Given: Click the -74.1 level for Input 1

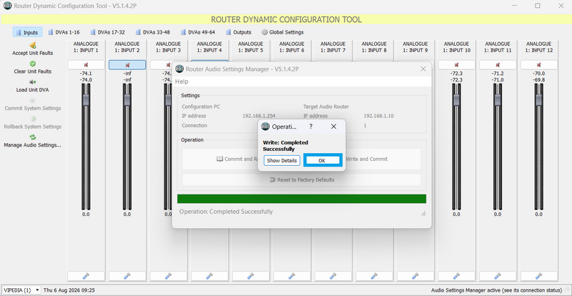Looking at the screenshot, I should 86,74.
